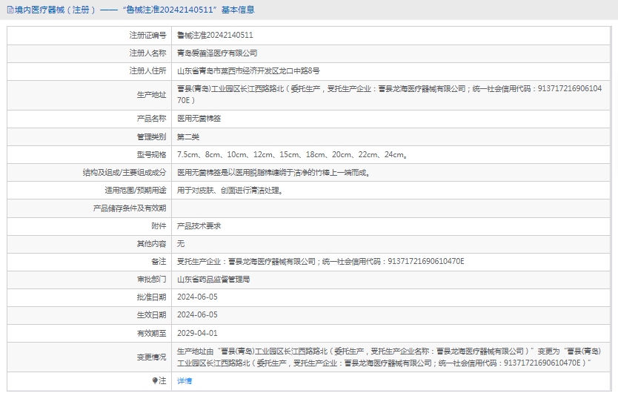The width and height of the screenshot is (618, 396).
Task: Click the 生产地址 row label
Action: click(151, 95)
